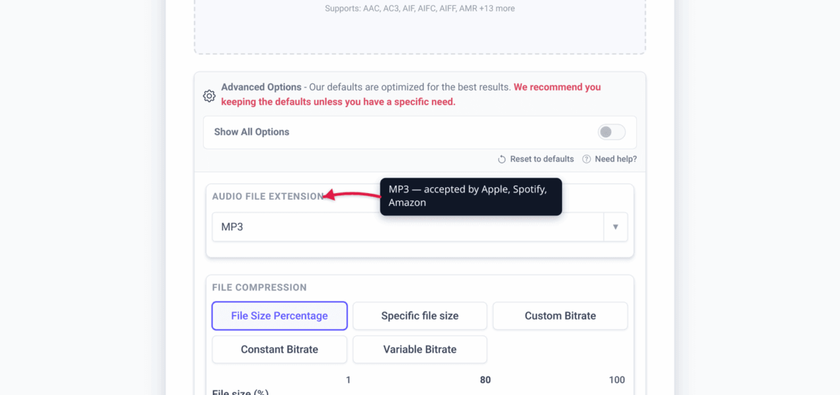Click the 80 value on file size scale
The image size is (840, 395).
click(x=485, y=380)
